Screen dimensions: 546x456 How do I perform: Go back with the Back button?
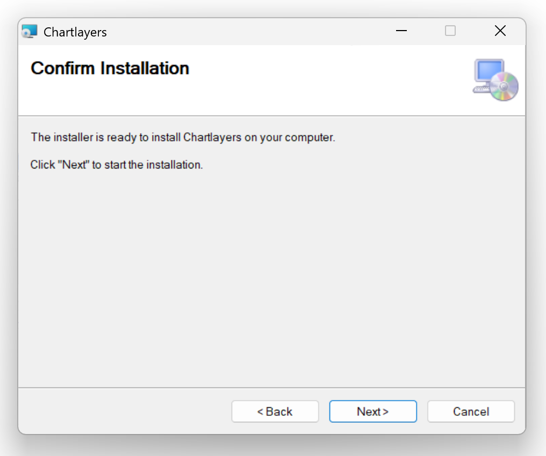[275, 411]
